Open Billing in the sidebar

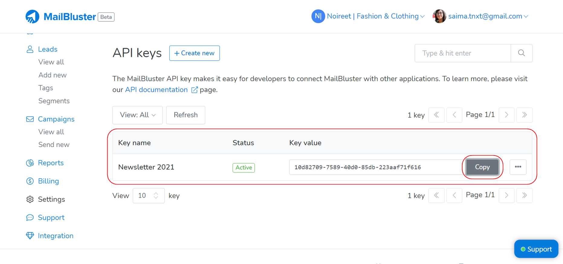tap(48, 181)
